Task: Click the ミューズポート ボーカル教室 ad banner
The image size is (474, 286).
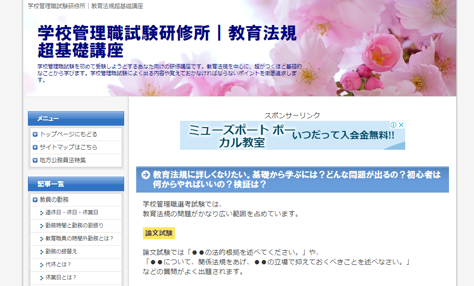Action: [x=292, y=135]
